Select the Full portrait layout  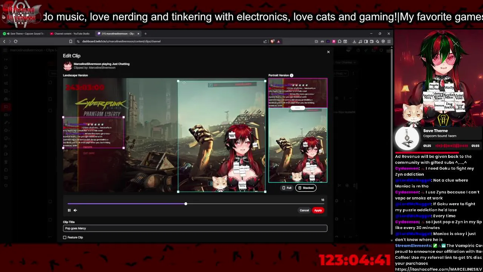point(287,188)
